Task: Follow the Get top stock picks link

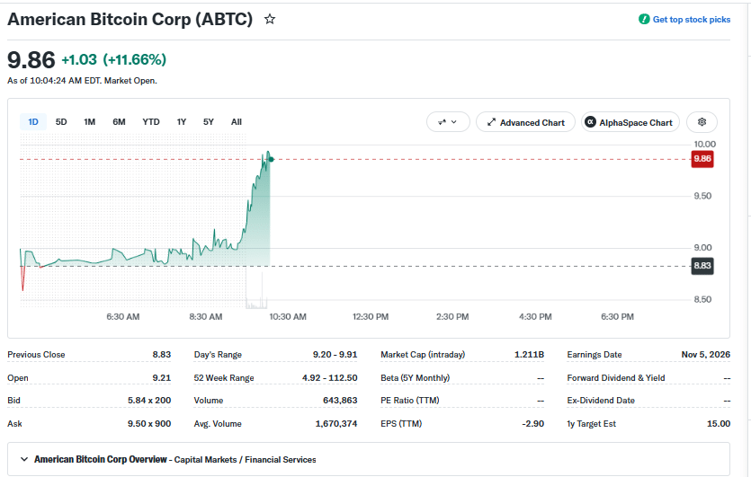Action: 691,20
